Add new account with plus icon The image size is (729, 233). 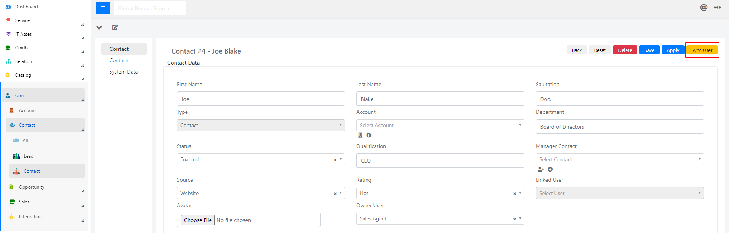369,135
